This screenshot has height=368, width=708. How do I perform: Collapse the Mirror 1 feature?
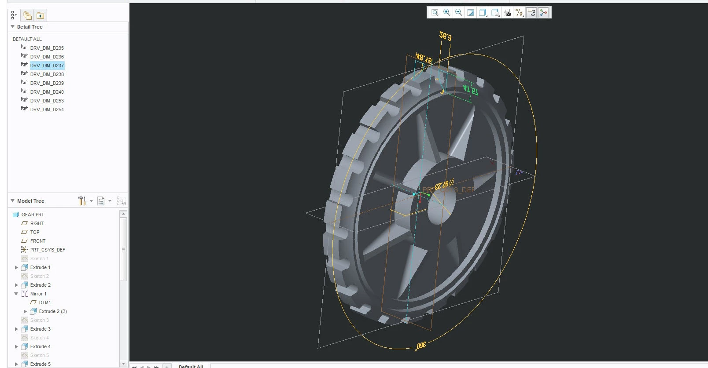click(16, 294)
